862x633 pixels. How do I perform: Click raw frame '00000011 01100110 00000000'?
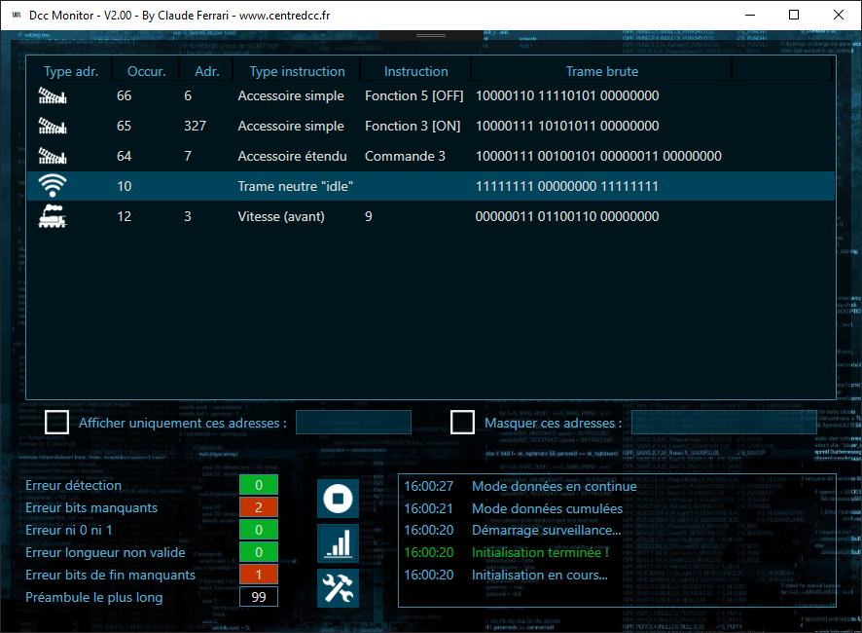[567, 217]
